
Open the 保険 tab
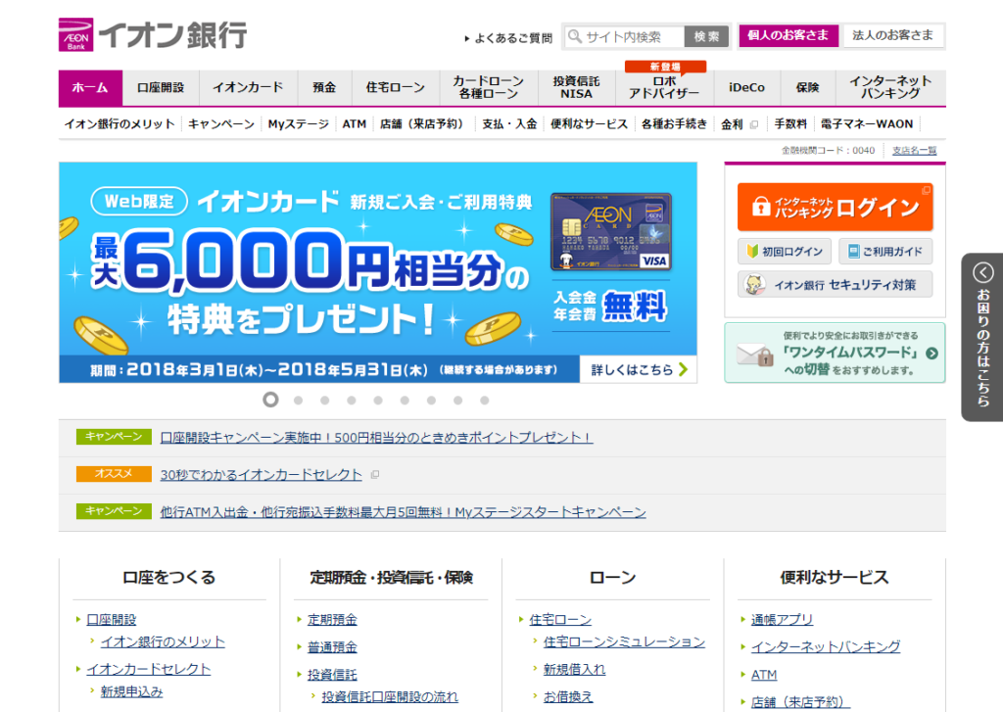coord(808,87)
